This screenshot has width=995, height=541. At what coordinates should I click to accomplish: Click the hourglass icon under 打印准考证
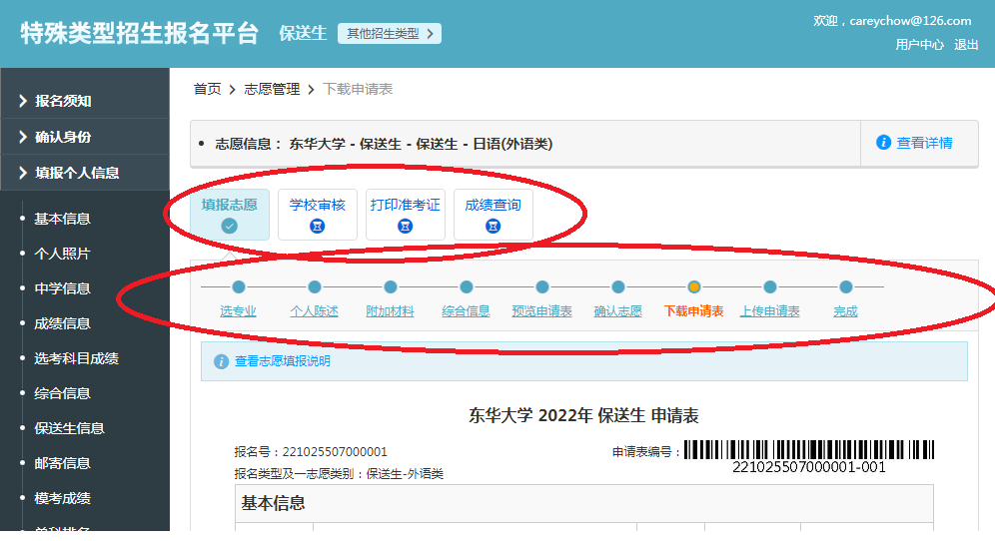pyautogui.click(x=406, y=227)
